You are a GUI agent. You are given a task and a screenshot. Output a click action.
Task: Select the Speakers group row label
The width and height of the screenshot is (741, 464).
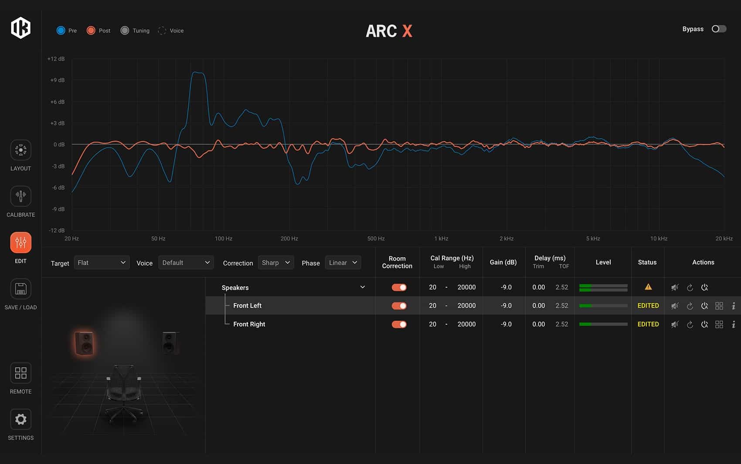[235, 288]
